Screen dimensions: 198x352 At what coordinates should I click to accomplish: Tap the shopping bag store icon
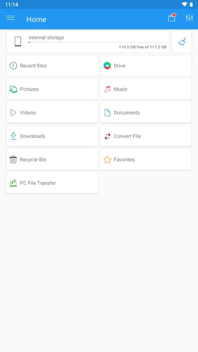click(x=172, y=18)
